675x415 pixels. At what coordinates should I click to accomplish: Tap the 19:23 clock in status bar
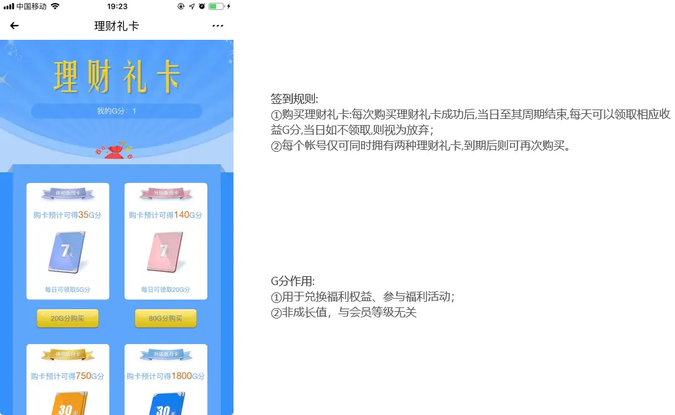coord(117,6)
